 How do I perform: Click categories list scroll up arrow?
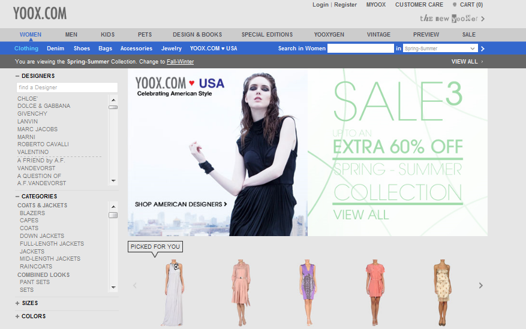coord(113,207)
